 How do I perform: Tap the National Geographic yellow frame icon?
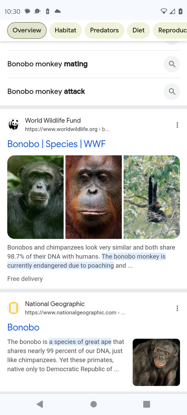[14, 308]
